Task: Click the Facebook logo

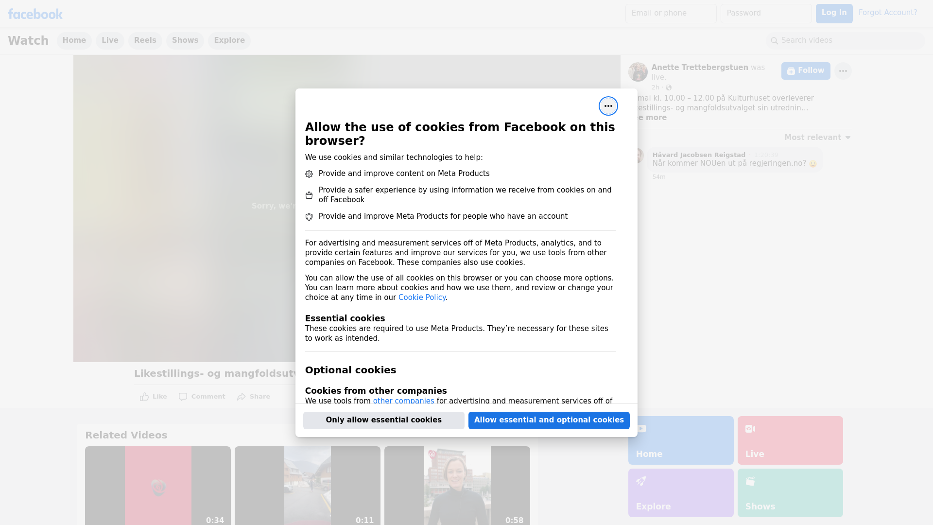Action: point(35,14)
